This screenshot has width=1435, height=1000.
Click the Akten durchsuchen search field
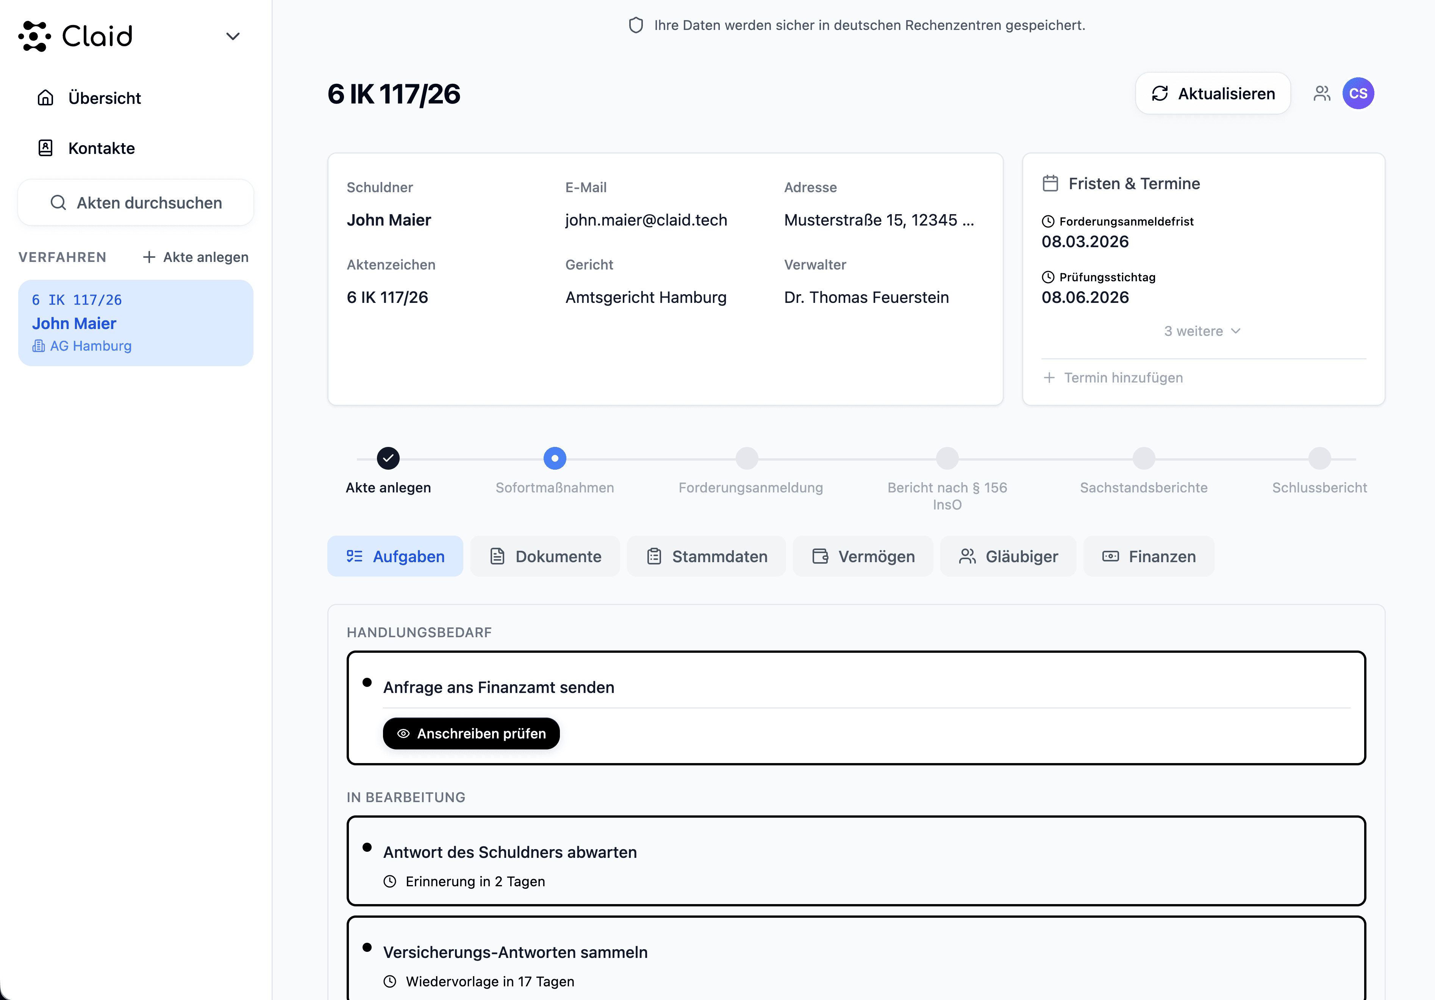pos(136,203)
